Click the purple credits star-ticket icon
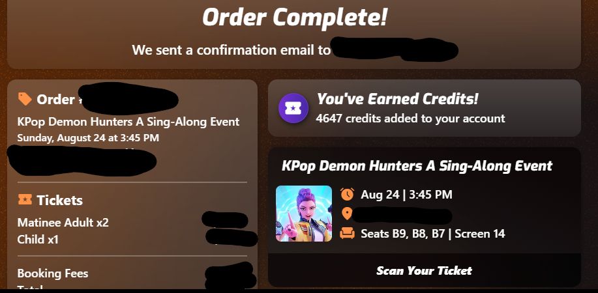The height and width of the screenshot is (293, 598). [x=293, y=108]
